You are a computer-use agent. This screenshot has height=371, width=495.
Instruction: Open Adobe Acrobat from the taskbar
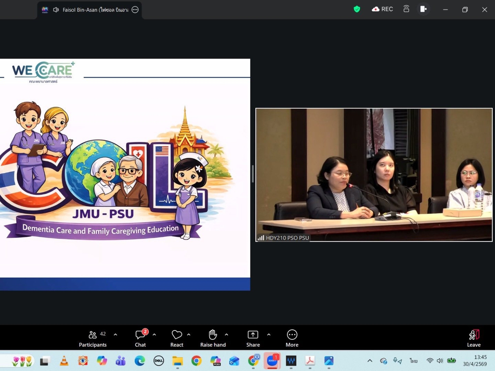(x=310, y=361)
